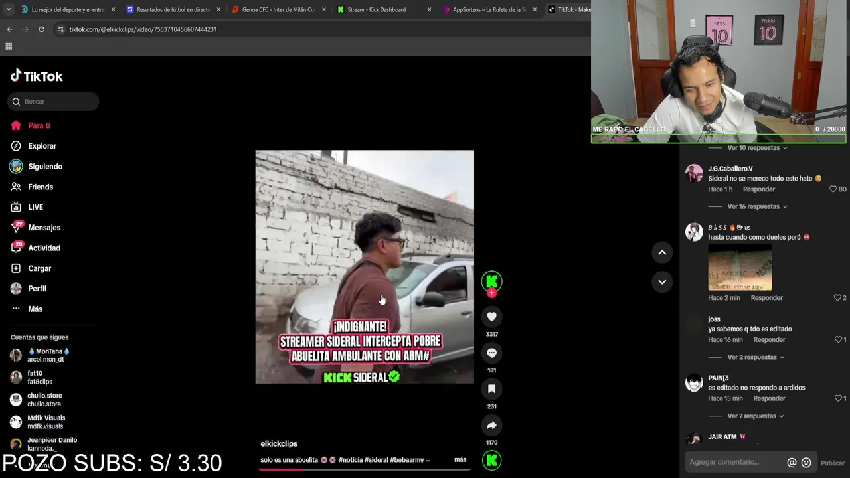Share the video with arrow icon
The image size is (850, 478).
[x=491, y=425]
